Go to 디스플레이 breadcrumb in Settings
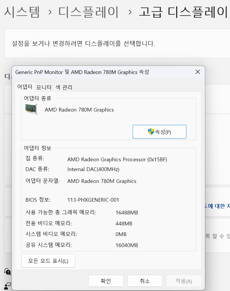Image resolution: width=230 pixels, height=291 pixels. point(88,12)
